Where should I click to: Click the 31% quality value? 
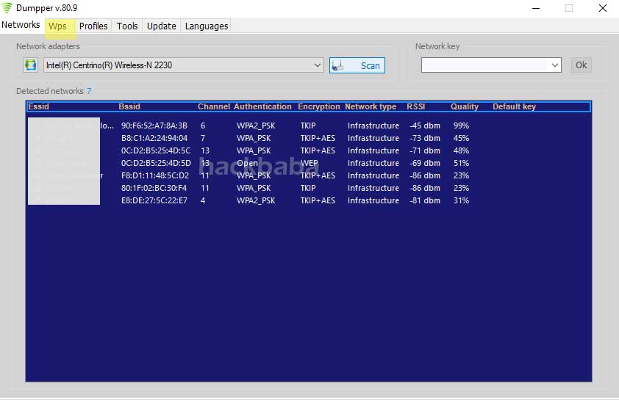coord(461,200)
